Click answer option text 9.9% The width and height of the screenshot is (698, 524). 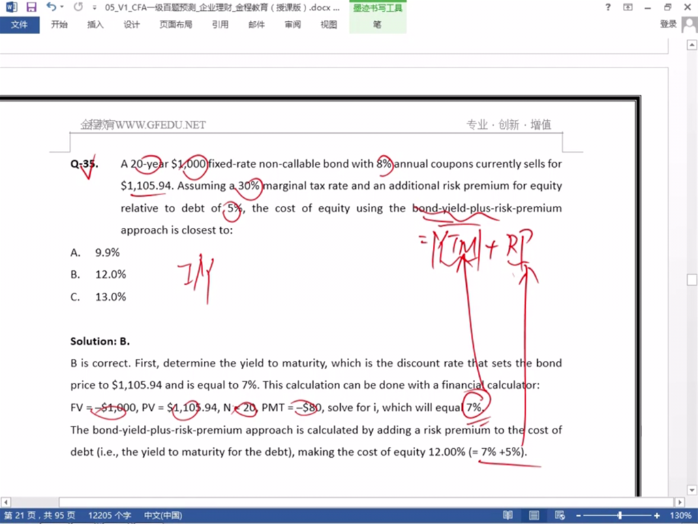[107, 252]
